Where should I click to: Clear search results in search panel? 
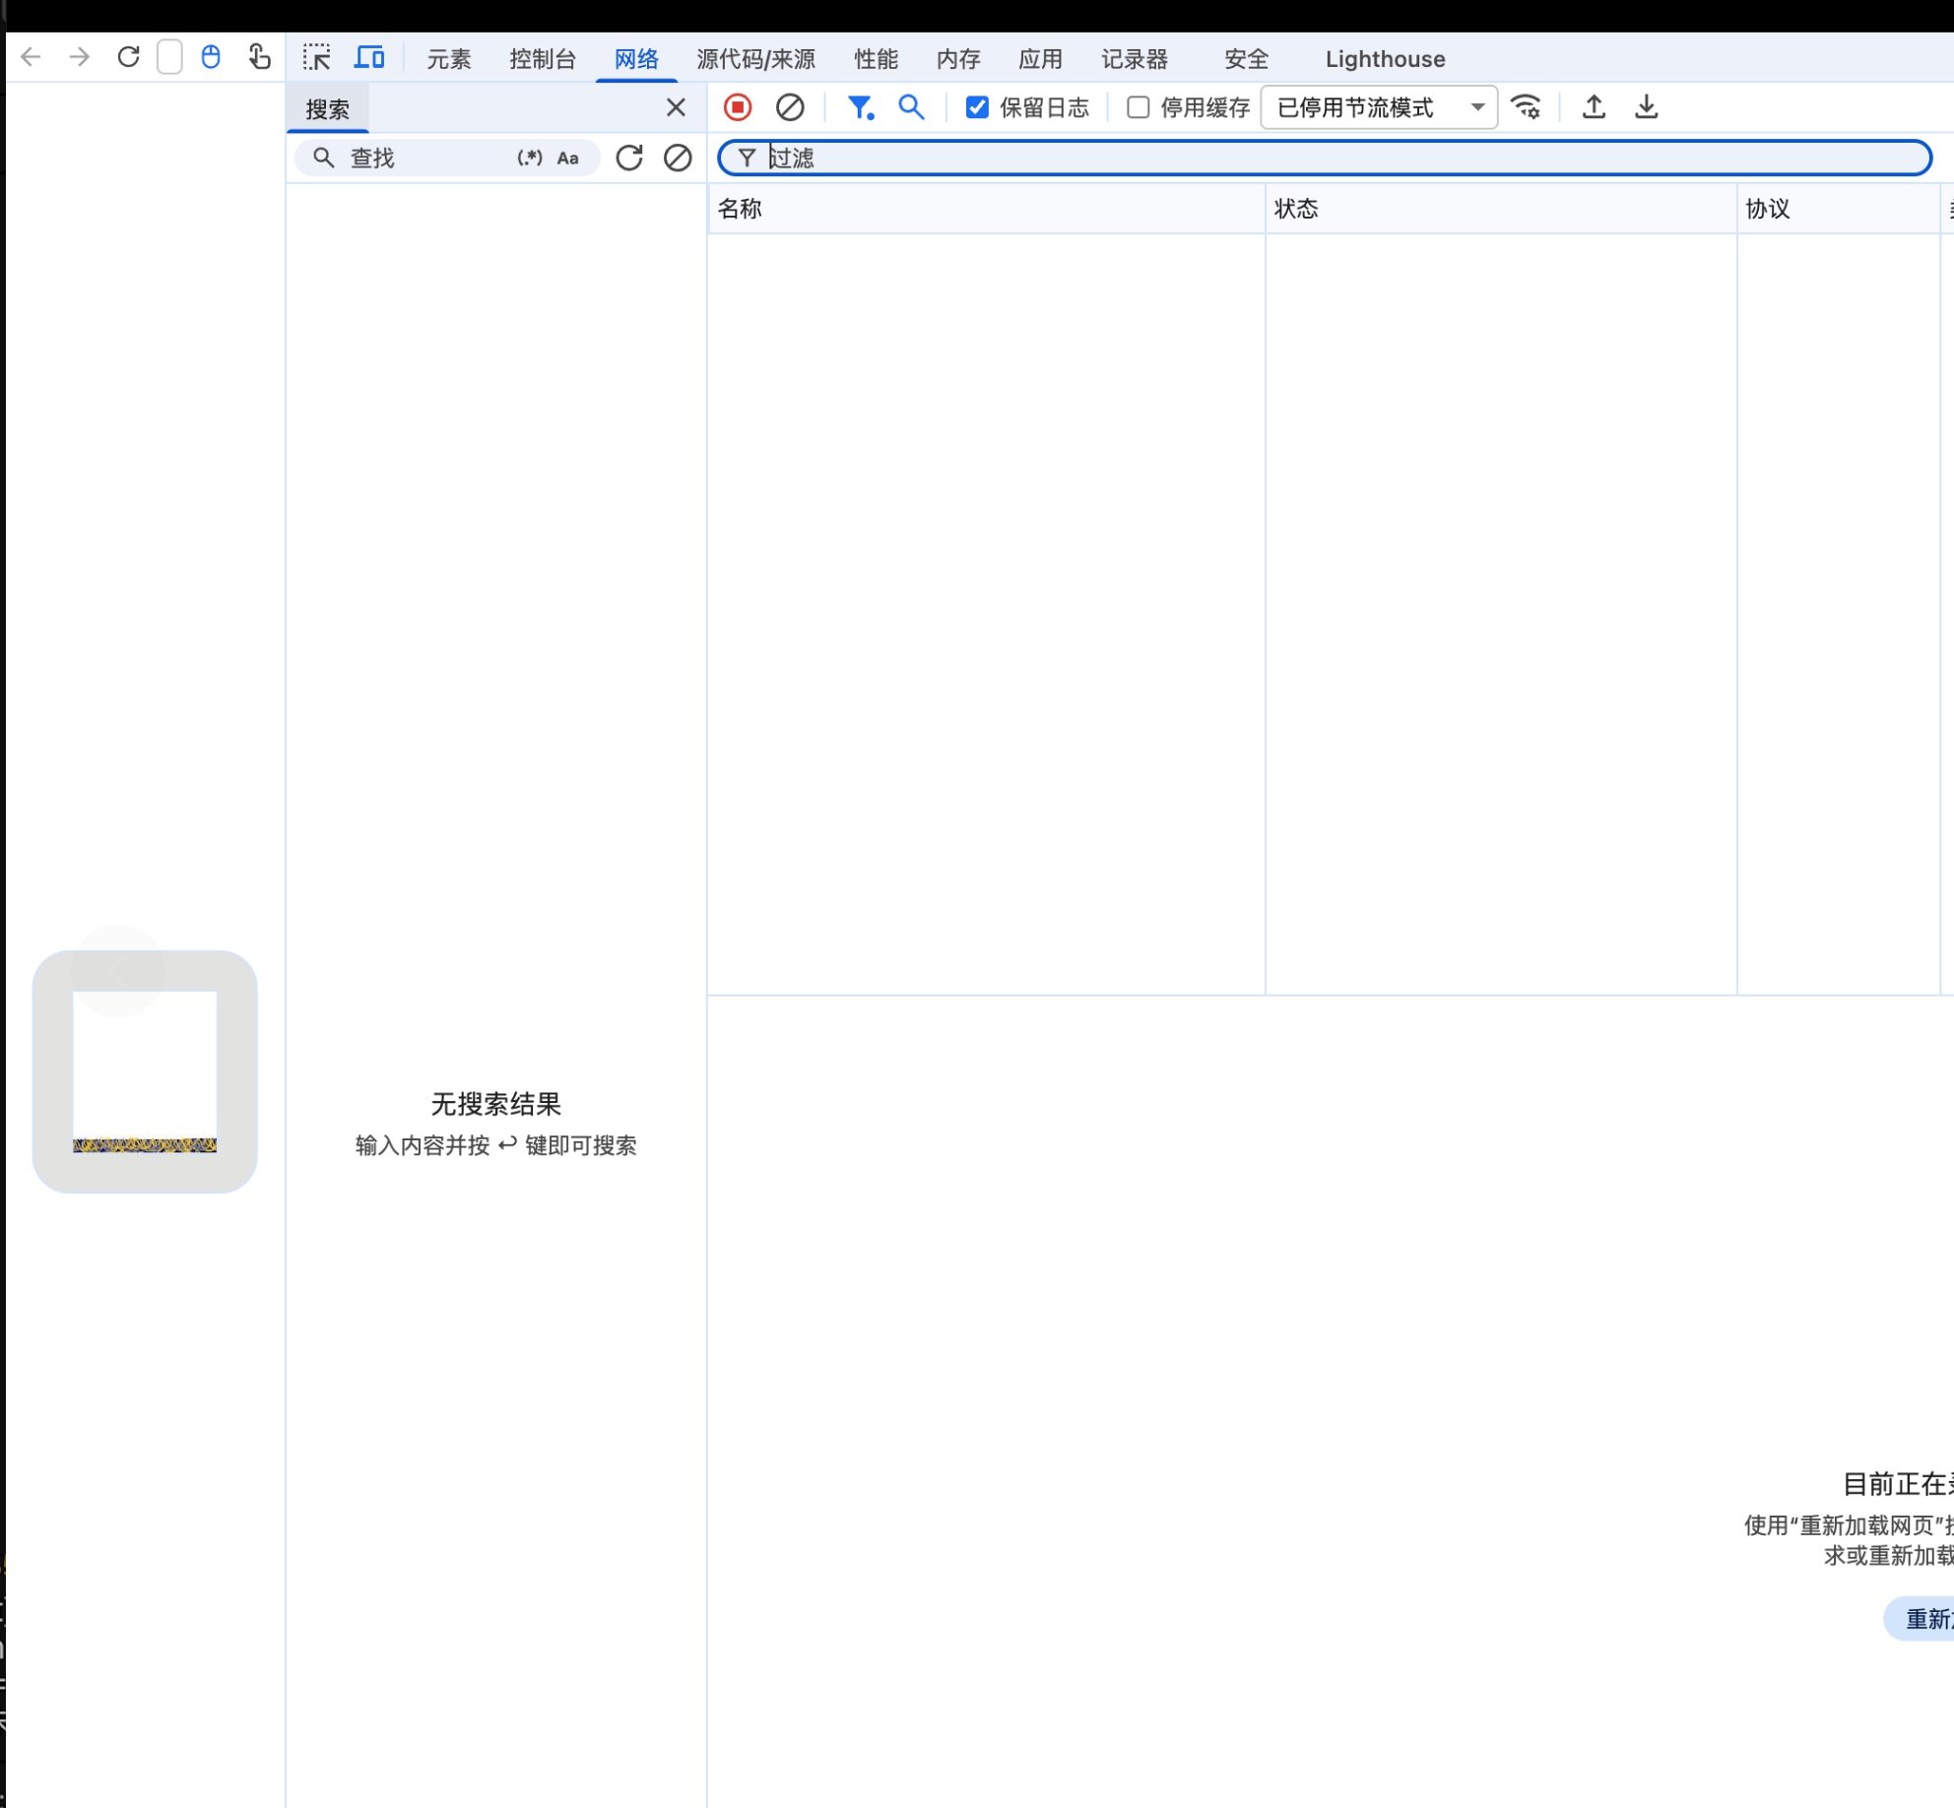(678, 158)
